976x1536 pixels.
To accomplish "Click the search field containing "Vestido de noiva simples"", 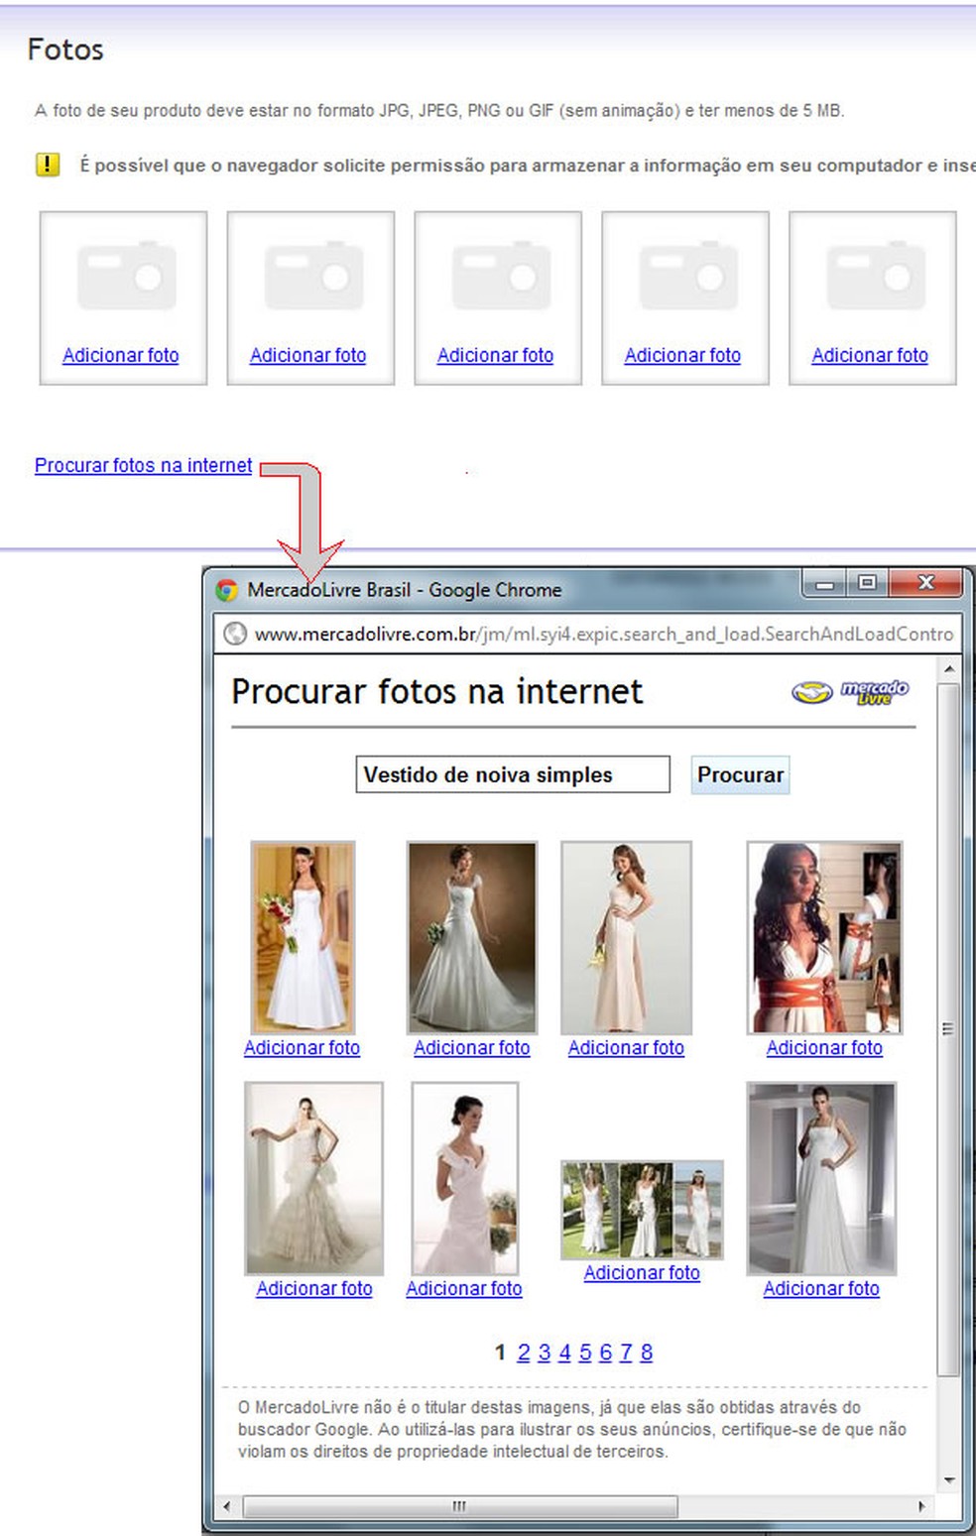I will pyautogui.click(x=512, y=774).
